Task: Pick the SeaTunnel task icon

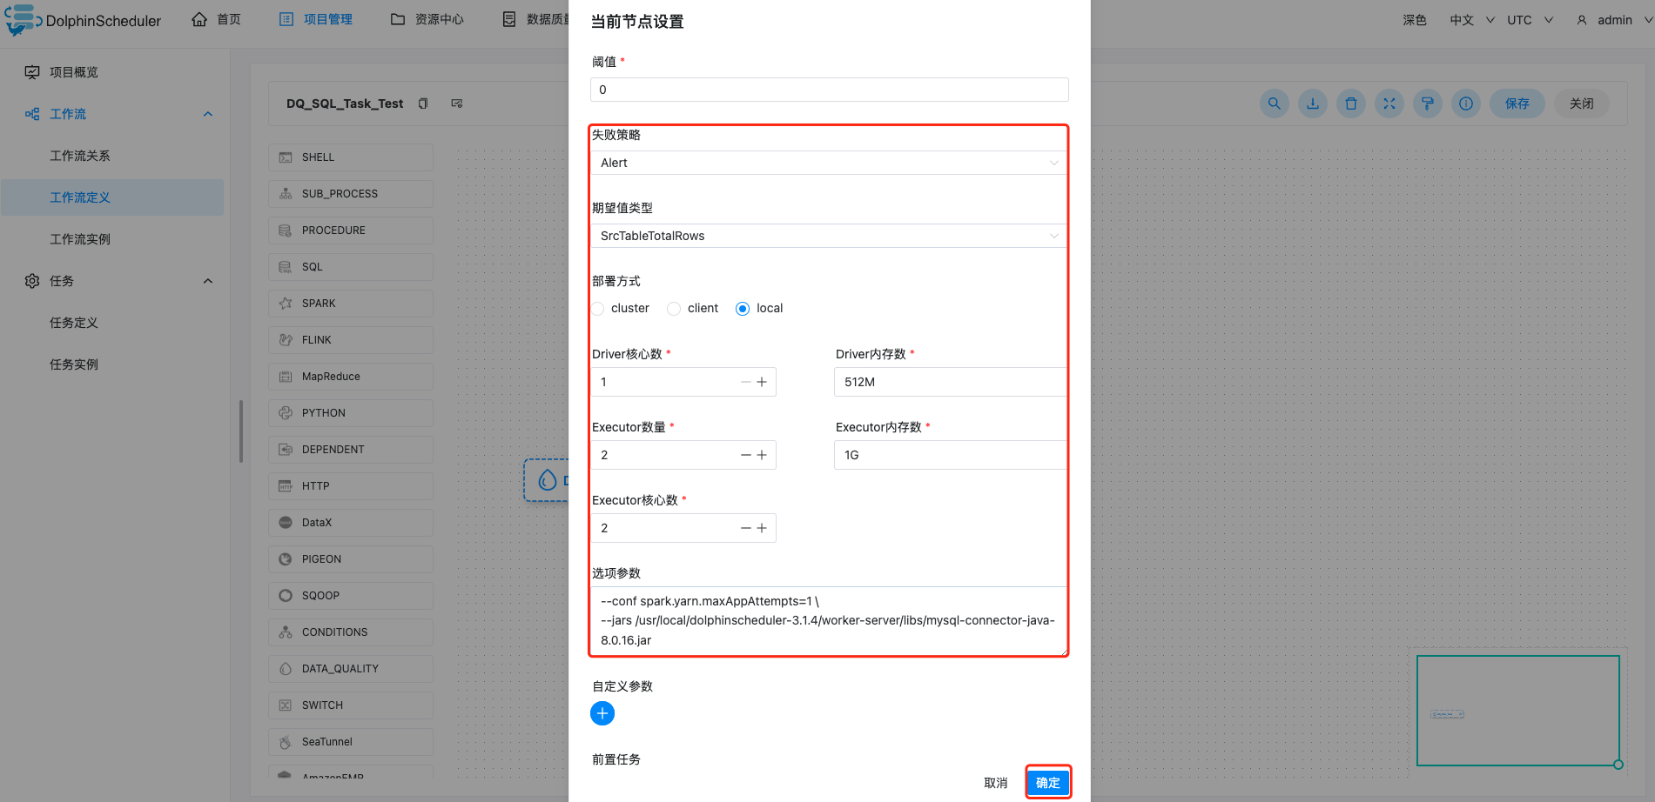Action: (285, 742)
